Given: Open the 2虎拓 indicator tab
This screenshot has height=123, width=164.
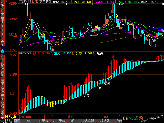Looking at the screenshot, I should [x=74, y=121].
